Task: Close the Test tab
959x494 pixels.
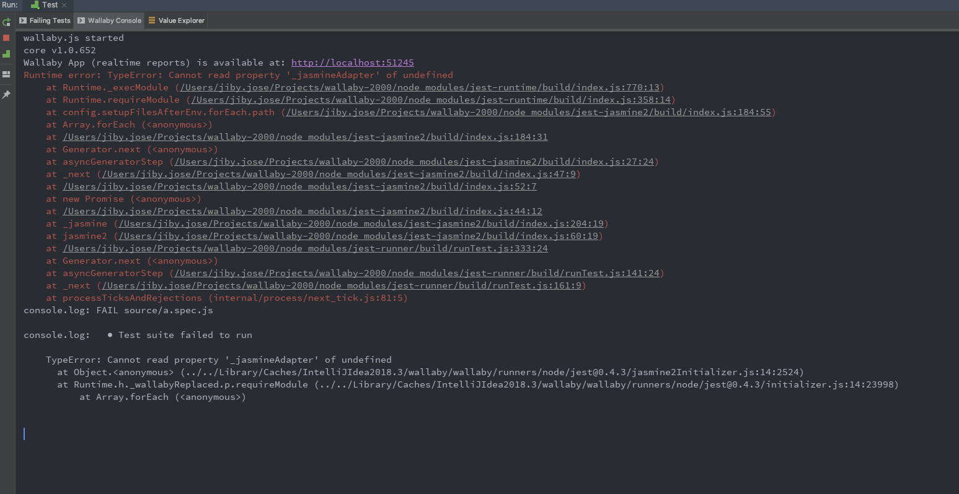Action: tap(64, 5)
